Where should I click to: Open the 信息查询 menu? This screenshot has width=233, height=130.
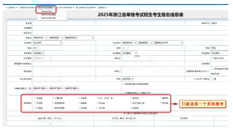pos(102,8)
